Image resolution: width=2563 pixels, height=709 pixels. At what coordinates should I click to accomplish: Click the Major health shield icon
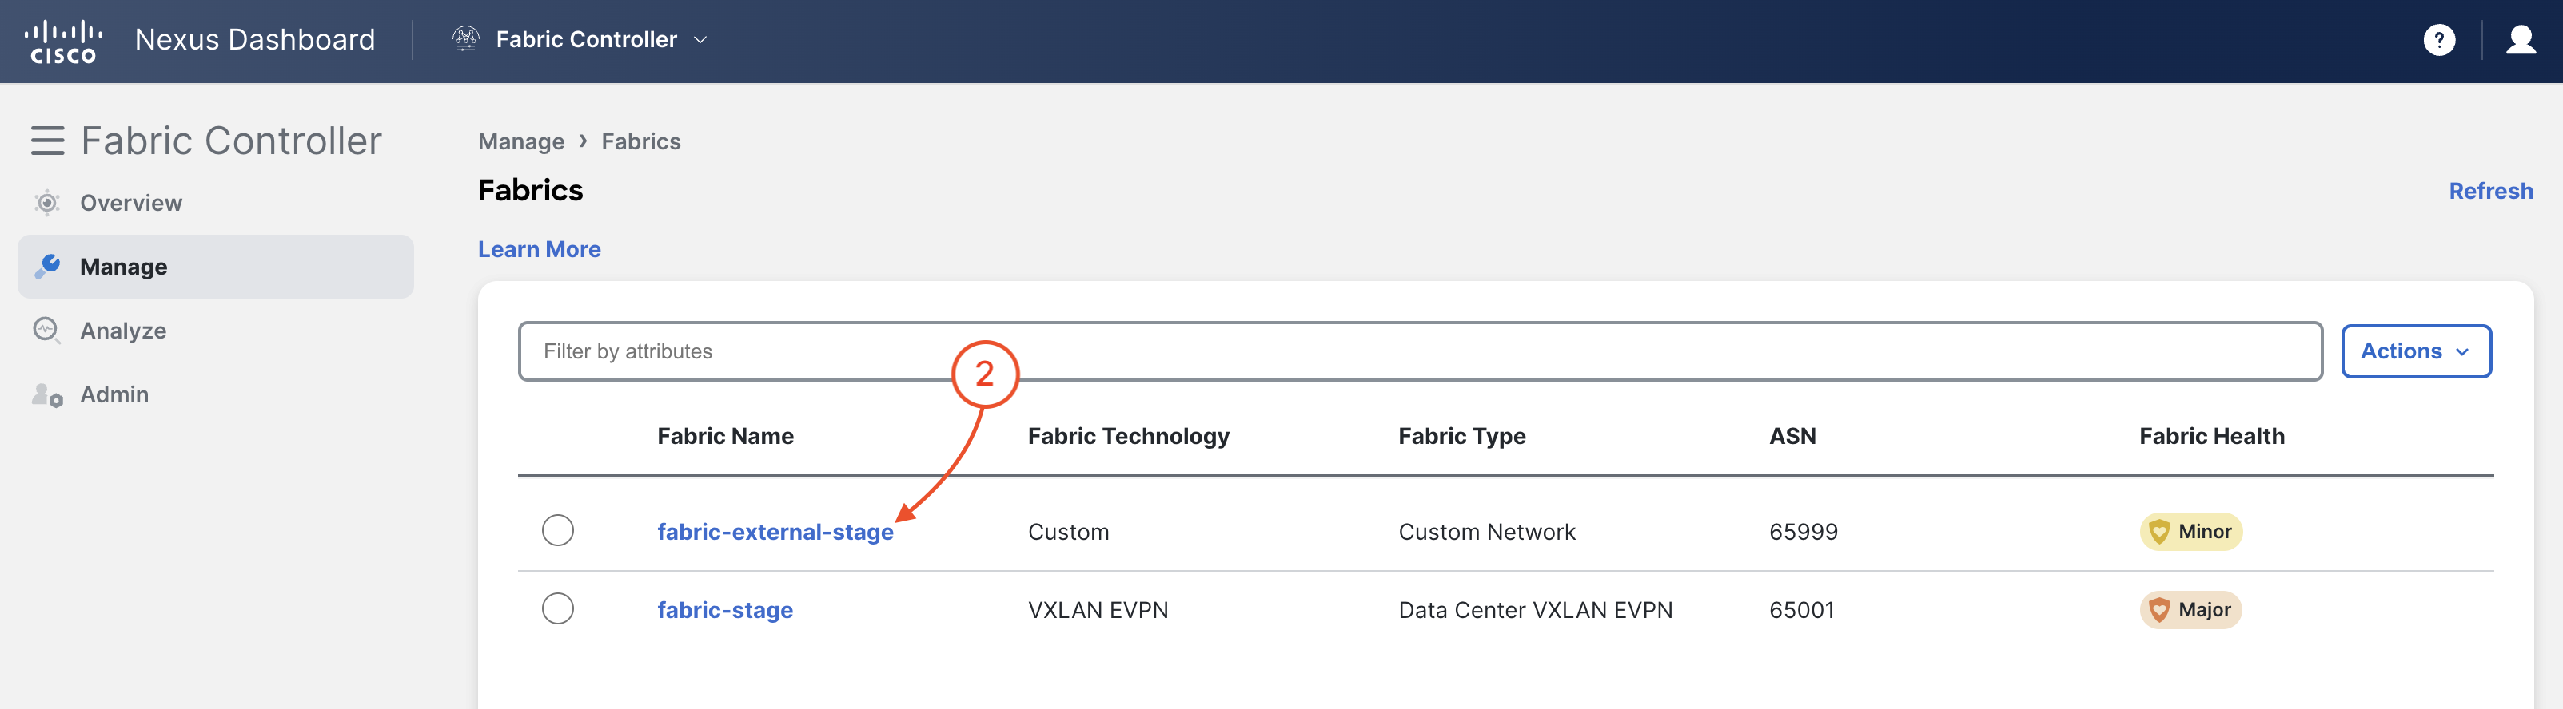point(2158,610)
